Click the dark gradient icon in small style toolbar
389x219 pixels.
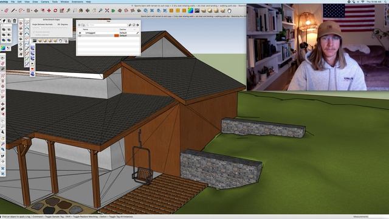[x=35, y=41]
